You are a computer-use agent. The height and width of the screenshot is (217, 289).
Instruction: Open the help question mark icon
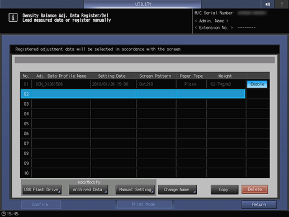[x=282, y=4]
